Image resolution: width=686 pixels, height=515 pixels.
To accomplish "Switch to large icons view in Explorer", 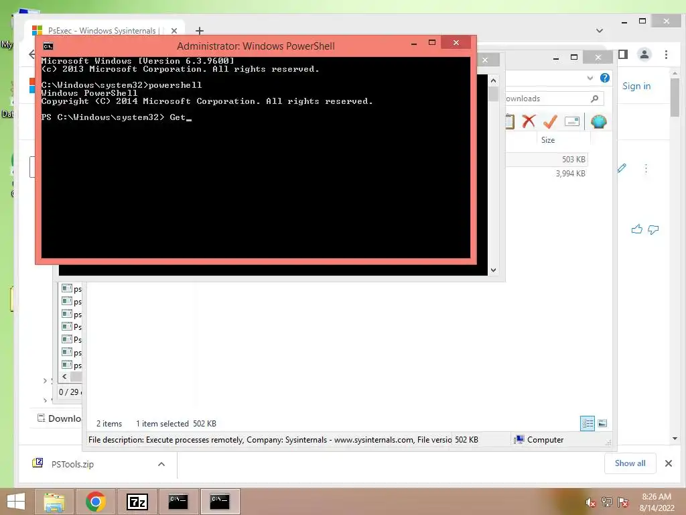I will (602, 423).
